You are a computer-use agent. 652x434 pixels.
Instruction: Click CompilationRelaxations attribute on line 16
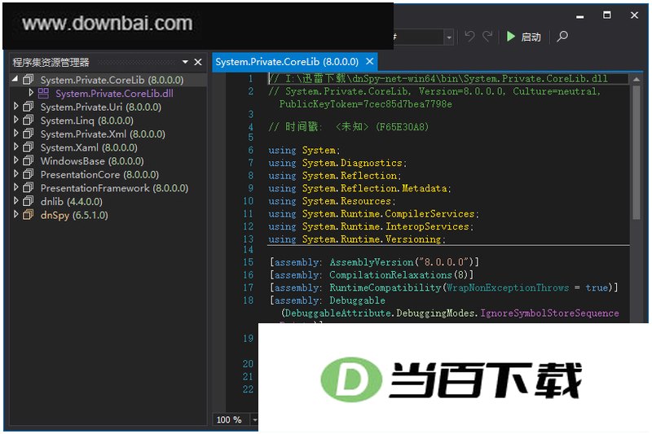(390, 275)
